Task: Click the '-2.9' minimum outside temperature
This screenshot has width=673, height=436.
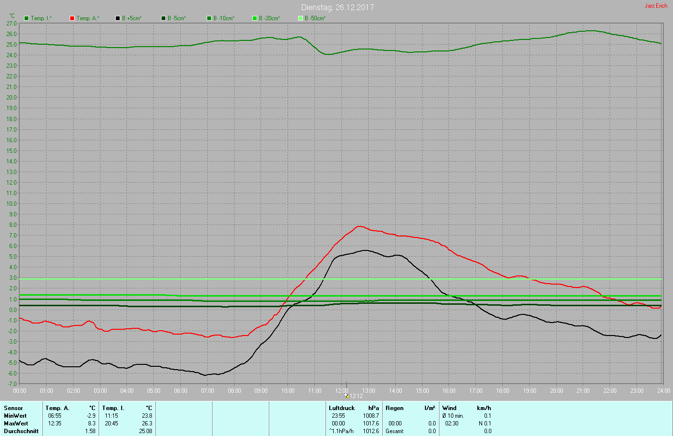Action: 91,416
